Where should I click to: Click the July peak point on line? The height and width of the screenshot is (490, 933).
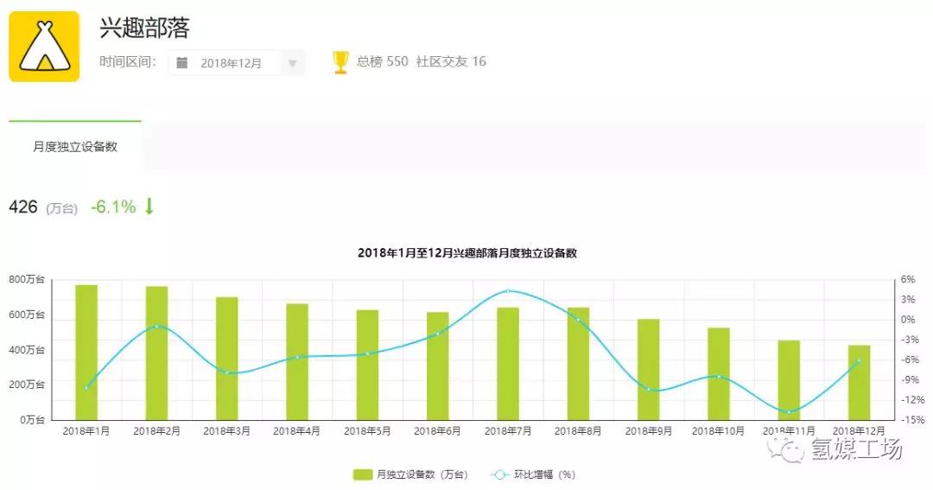(x=508, y=291)
